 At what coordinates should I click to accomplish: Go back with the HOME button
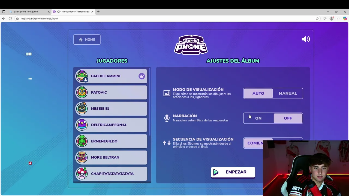(87, 40)
